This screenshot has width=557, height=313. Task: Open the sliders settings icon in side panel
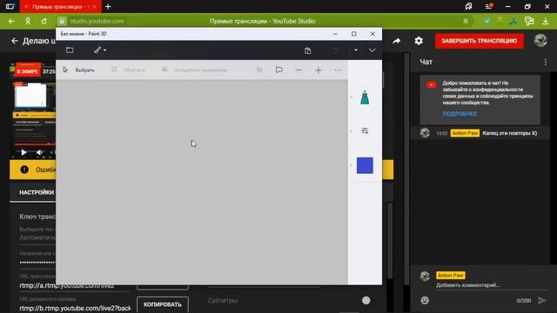coord(365,131)
